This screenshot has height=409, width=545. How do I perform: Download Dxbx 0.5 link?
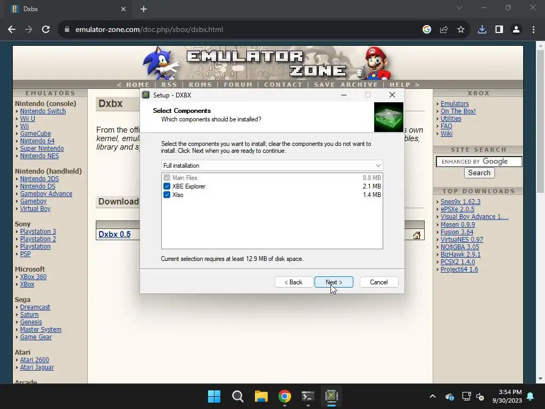point(114,234)
